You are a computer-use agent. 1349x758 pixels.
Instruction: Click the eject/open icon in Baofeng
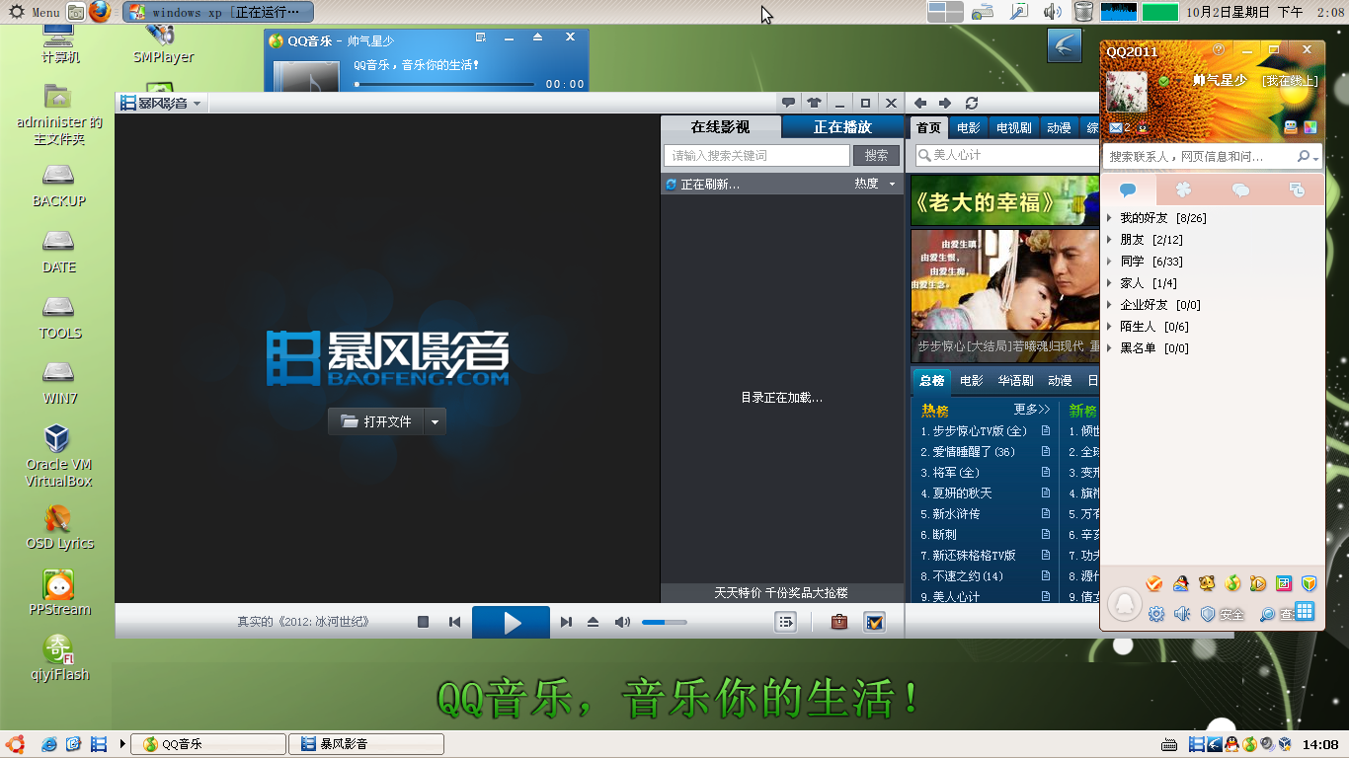point(593,622)
